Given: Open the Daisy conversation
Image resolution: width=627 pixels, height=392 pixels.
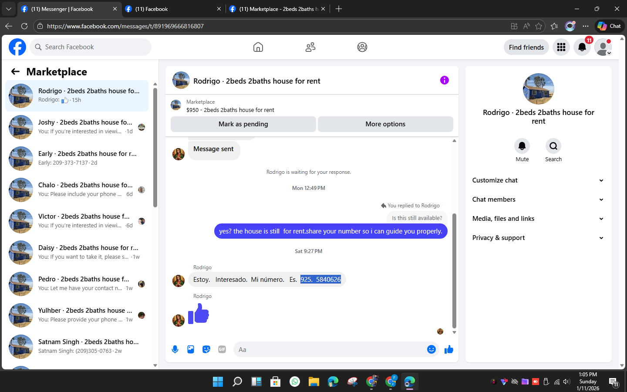Looking at the screenshot, I should point(77,253).
